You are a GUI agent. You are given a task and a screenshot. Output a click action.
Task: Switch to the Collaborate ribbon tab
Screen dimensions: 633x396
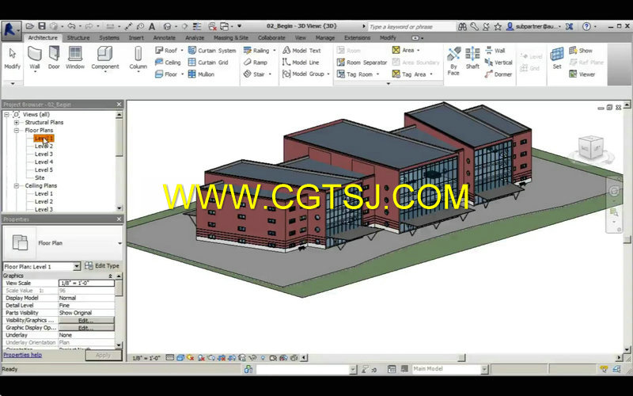pyautogui.click(x=271, y=37)
